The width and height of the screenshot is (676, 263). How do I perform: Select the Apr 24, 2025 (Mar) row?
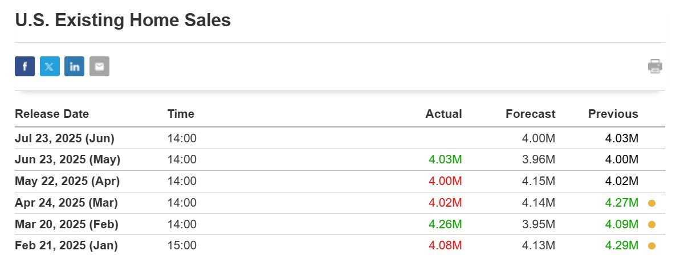click(340, 203)
